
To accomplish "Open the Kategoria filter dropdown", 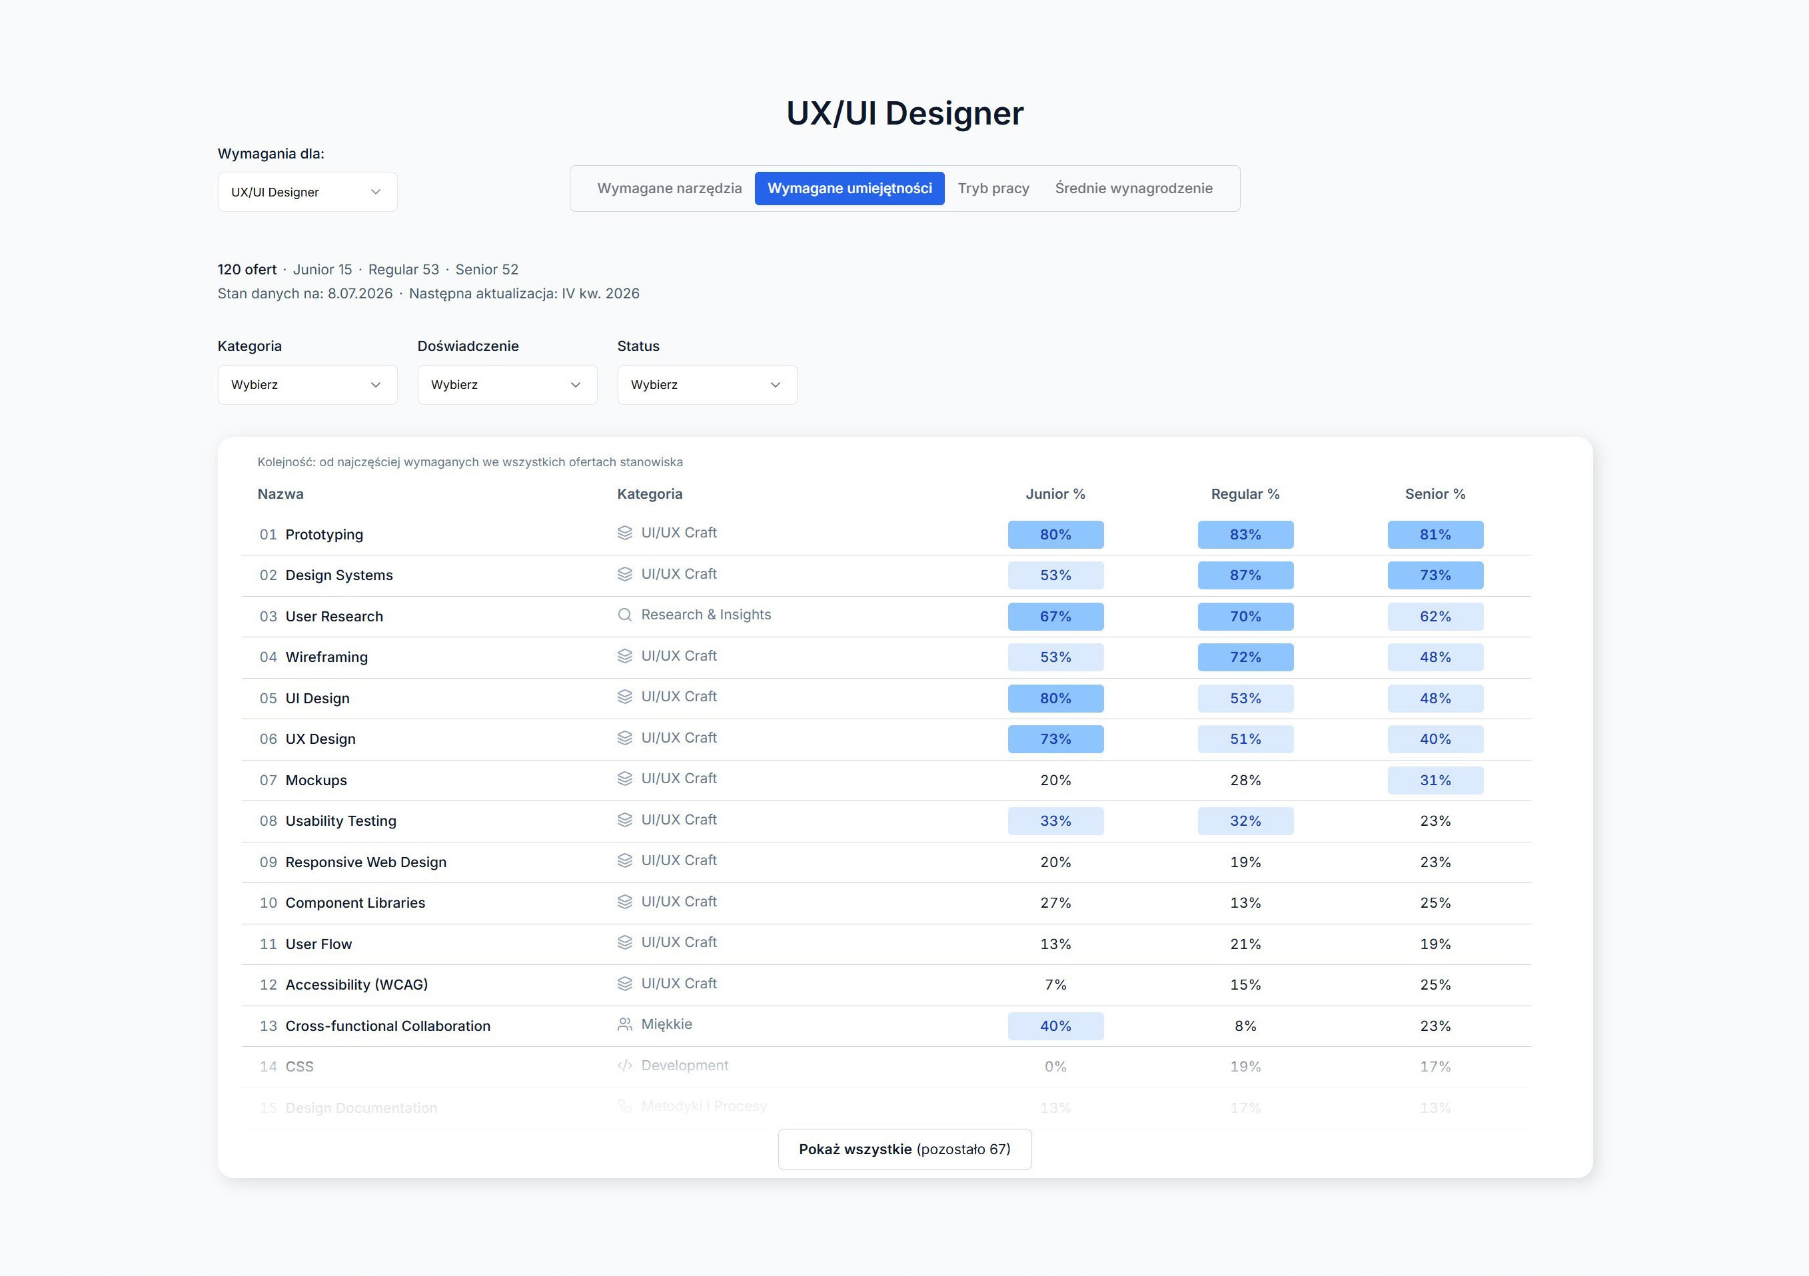I will pos(307,385).
